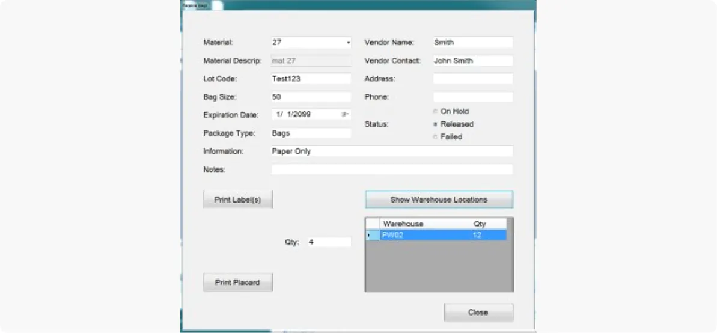The width and height of the screenshot is (717, 333).
Task: Click into the Information text field
Action: point(392,151)
